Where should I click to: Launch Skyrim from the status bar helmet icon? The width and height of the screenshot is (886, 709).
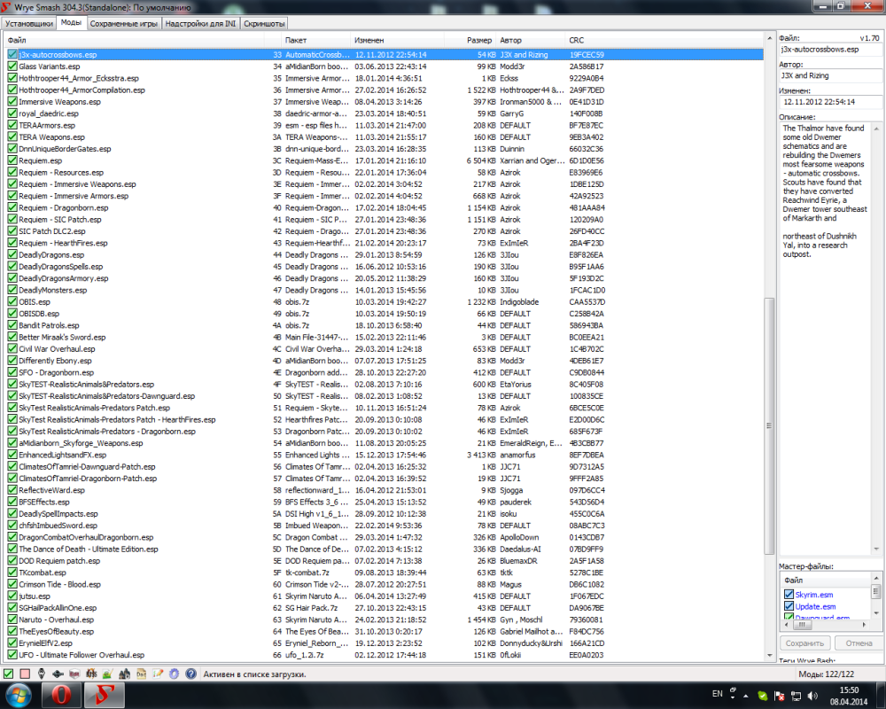tap(42, 674)
